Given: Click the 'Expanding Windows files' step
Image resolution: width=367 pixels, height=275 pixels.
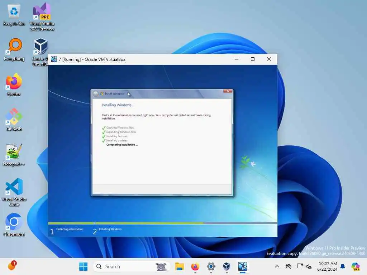Looking at the screenshot, I should pyautogui.click(x=121, y=132).
